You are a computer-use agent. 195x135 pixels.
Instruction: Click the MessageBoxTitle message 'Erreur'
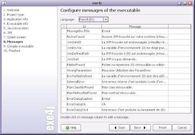135,31
